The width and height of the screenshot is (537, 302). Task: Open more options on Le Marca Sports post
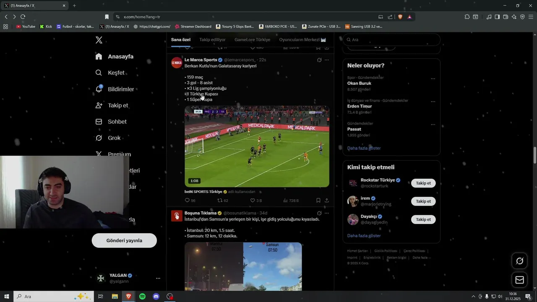click(x=327, y=60)
